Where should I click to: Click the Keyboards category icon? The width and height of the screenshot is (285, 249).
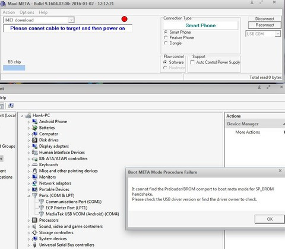tap(35, 165)
